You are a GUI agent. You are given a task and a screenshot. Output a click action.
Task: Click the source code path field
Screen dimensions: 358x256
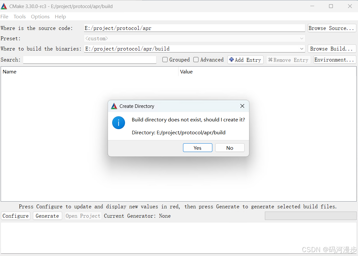tap(194, 28)
